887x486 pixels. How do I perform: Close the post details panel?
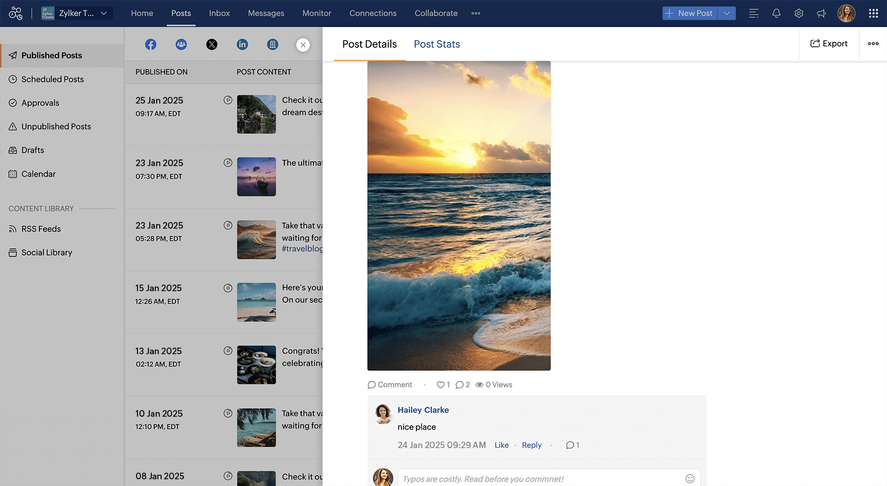pyautogui.click(x=303, y=45)
